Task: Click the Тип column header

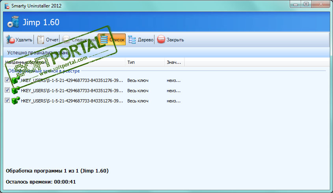Action: point(145,62)
